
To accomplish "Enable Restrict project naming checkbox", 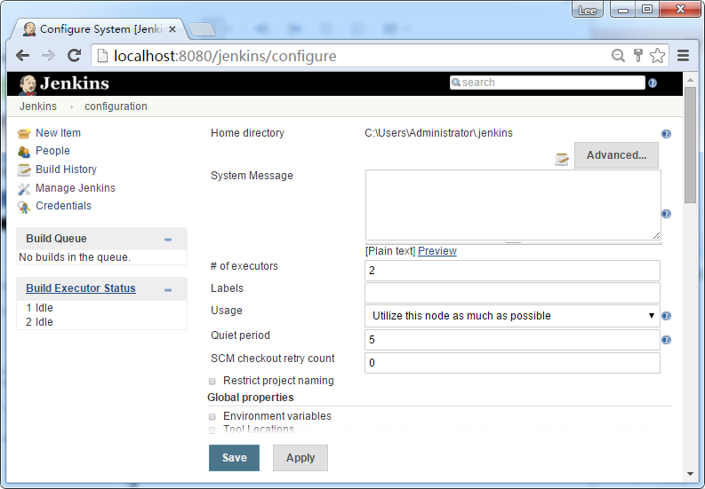I will click(x=212, y=381).
